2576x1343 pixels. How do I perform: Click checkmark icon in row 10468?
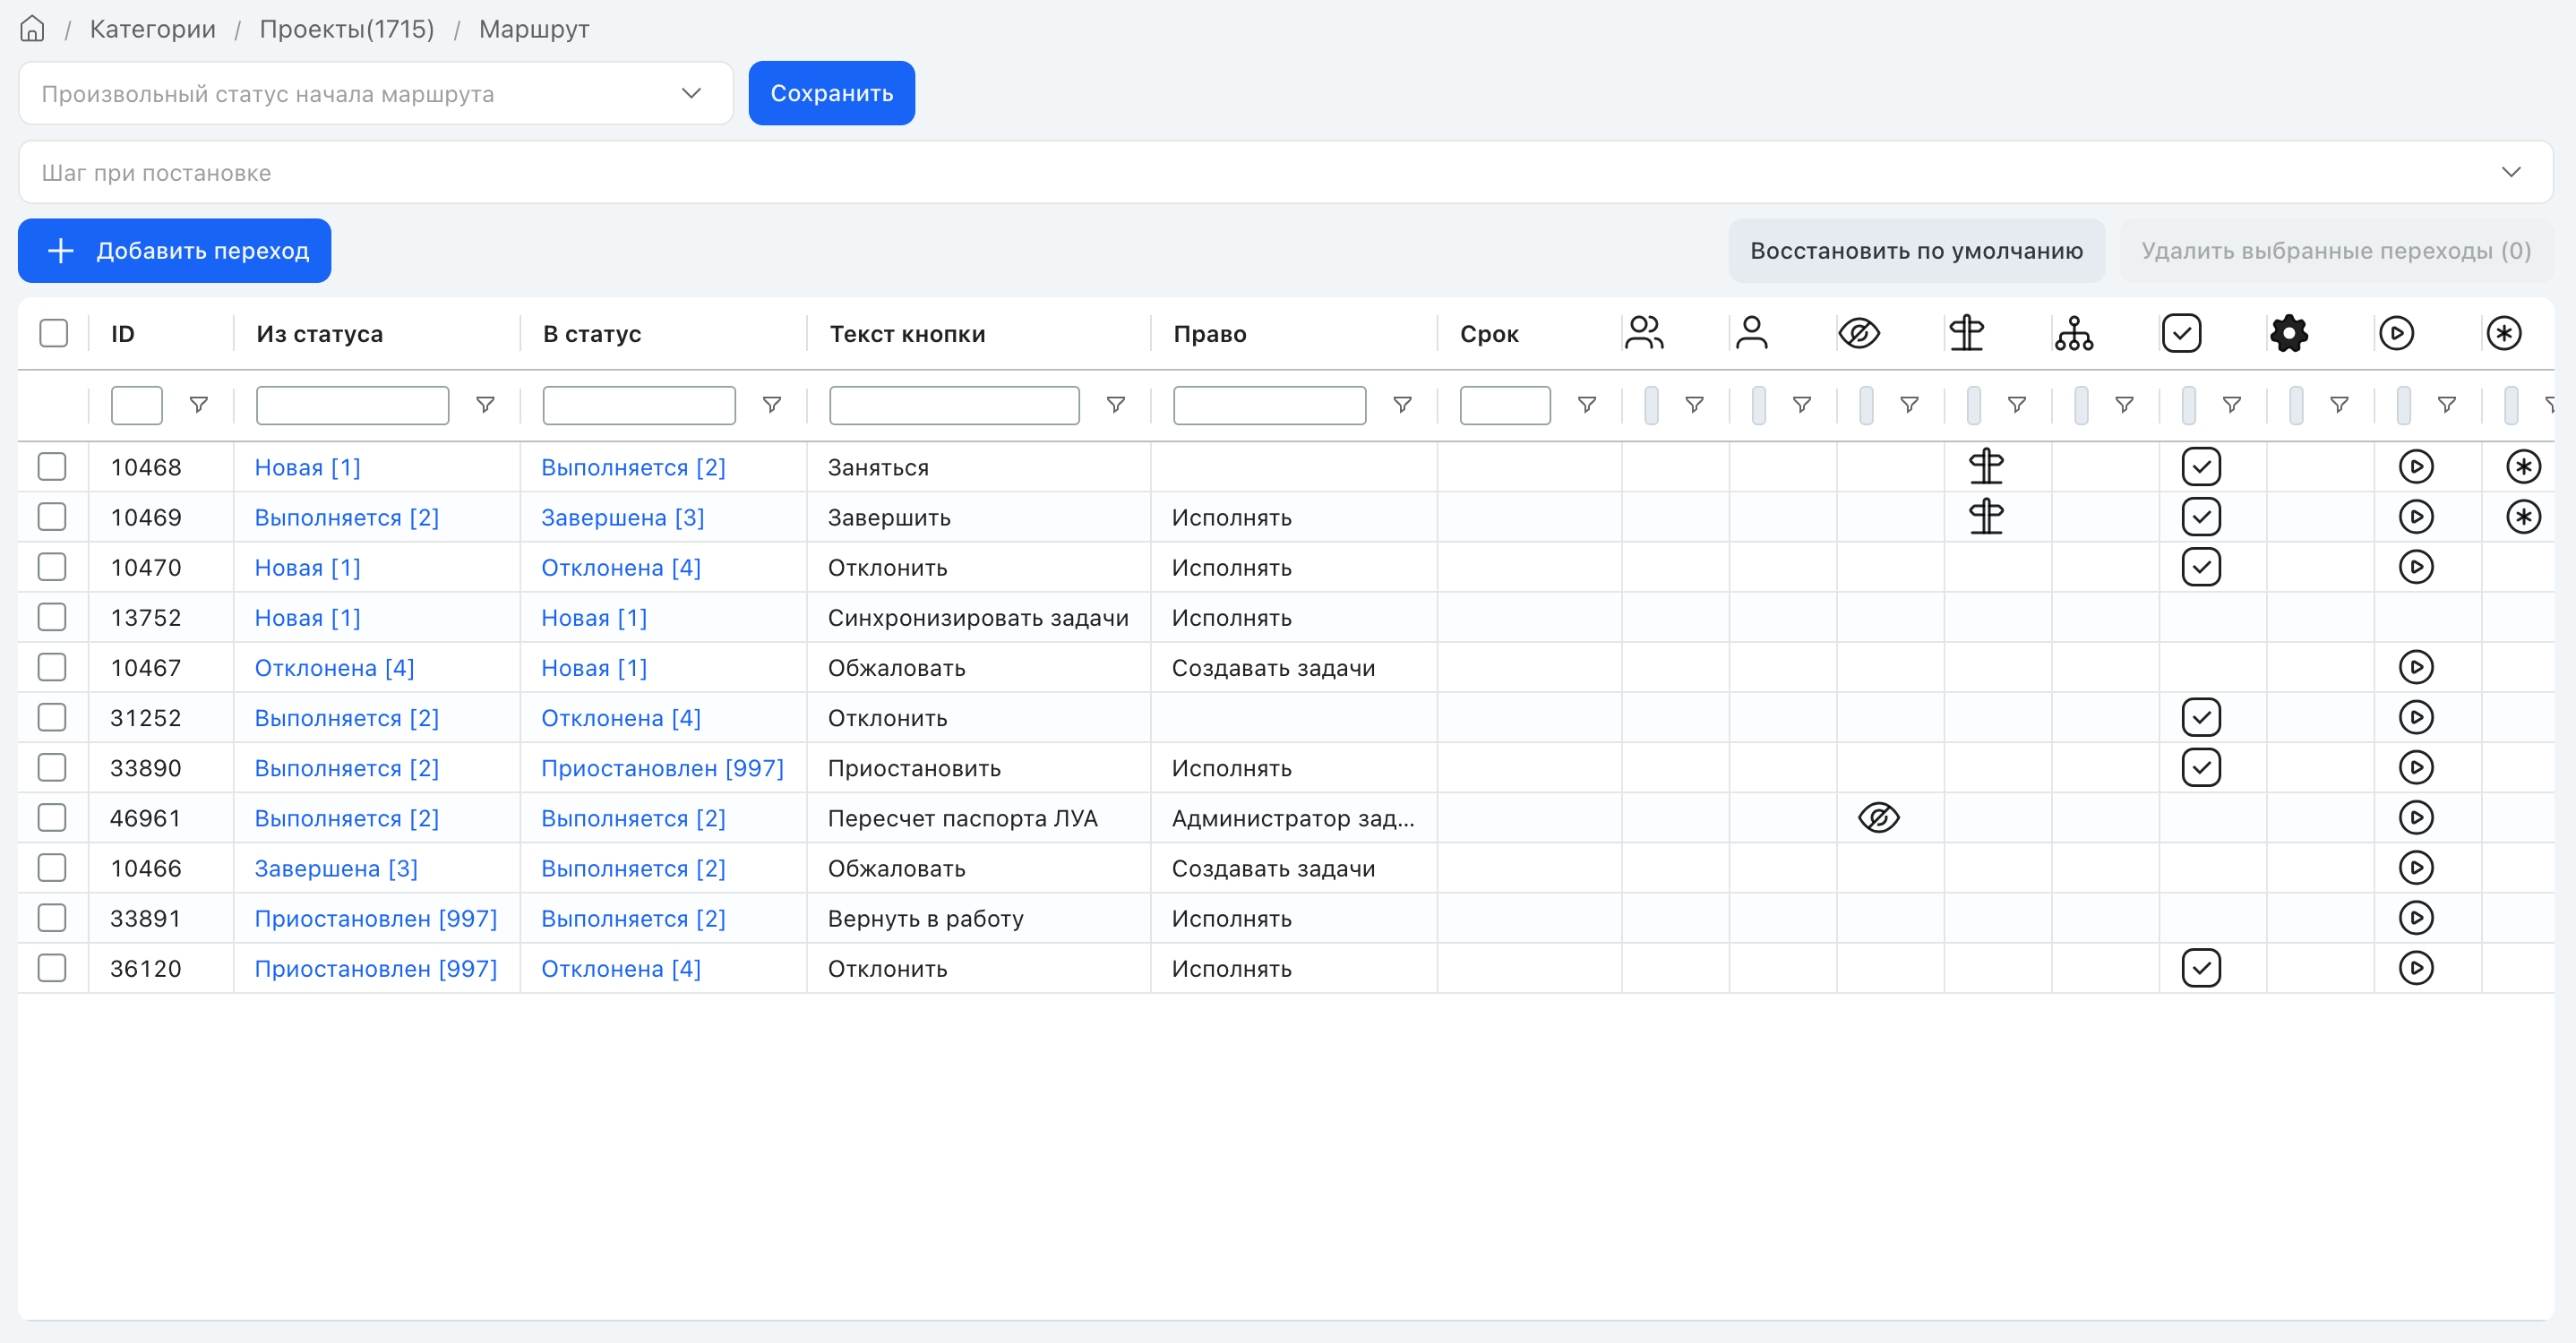click(x=2201, y=466)
